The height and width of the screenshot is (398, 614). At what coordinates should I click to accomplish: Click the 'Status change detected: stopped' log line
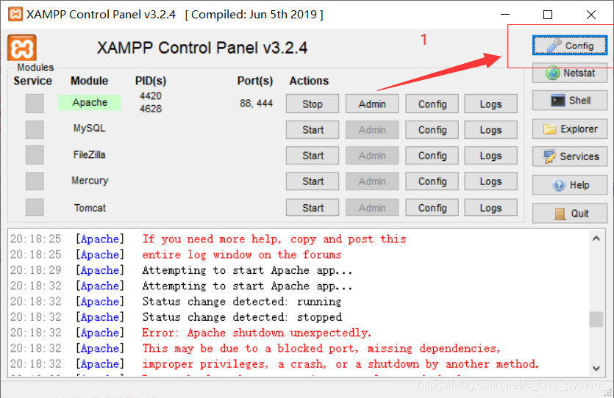(242, 317)
